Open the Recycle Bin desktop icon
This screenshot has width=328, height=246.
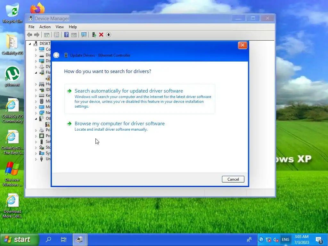coord(12,13)
